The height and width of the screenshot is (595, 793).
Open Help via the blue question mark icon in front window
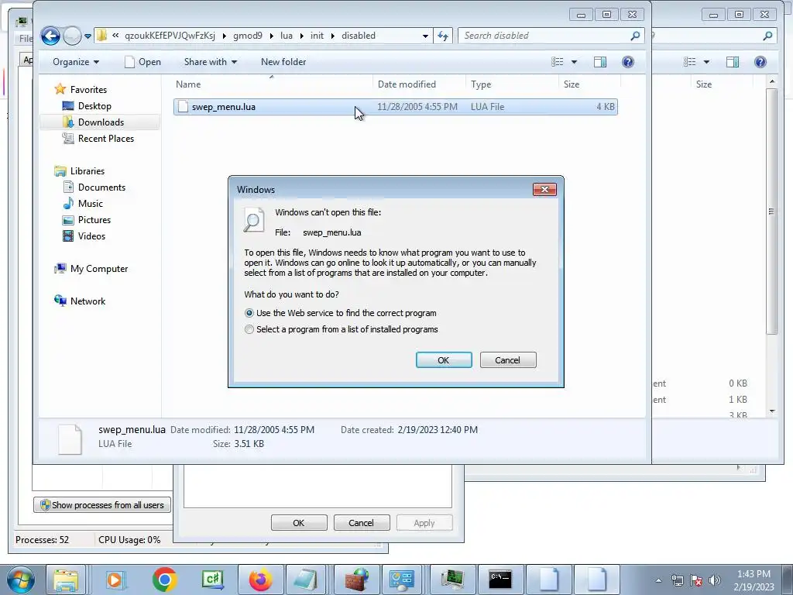[628, 62]
